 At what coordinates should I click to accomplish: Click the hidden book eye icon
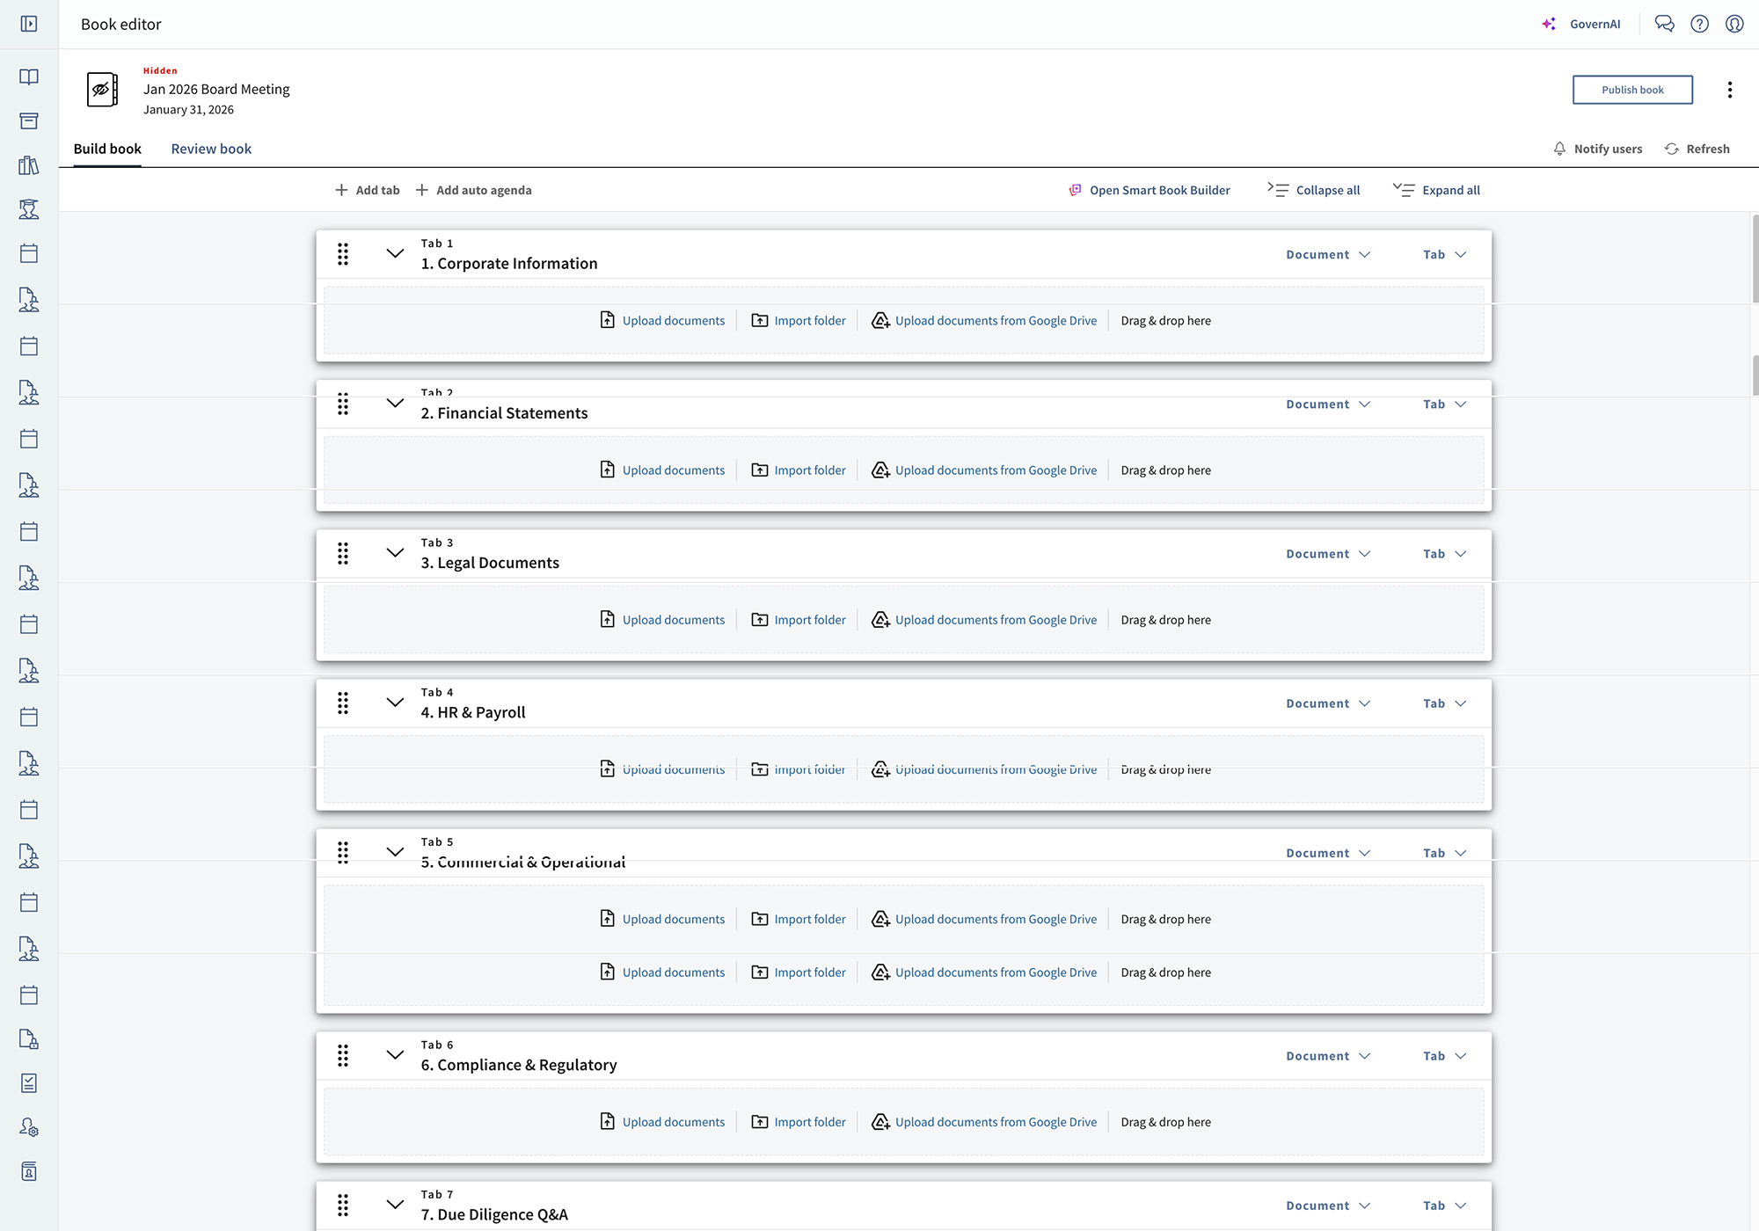102,90
